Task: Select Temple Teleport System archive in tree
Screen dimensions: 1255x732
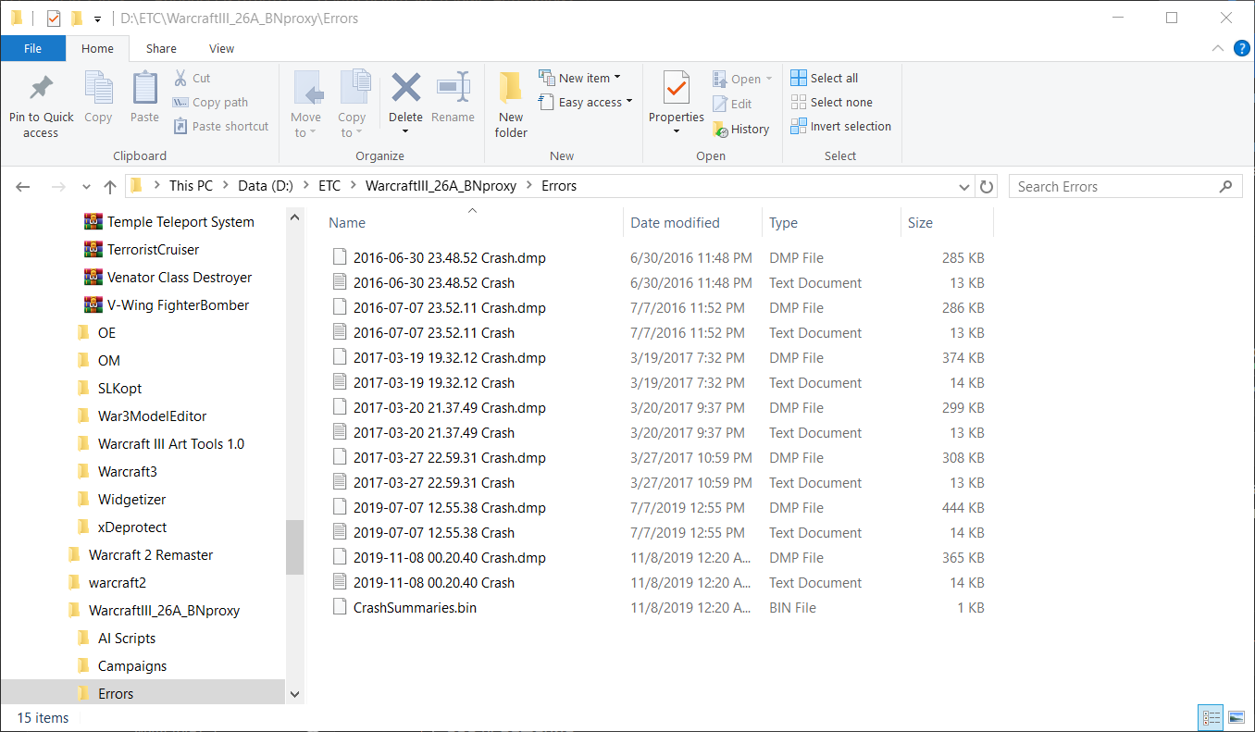Action: 180,222
